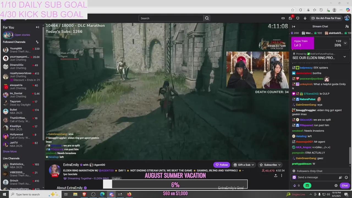The height and width of the screenshot is (198, 352).
Task: Sort Followed Channels list
Action: coord(37,42)
